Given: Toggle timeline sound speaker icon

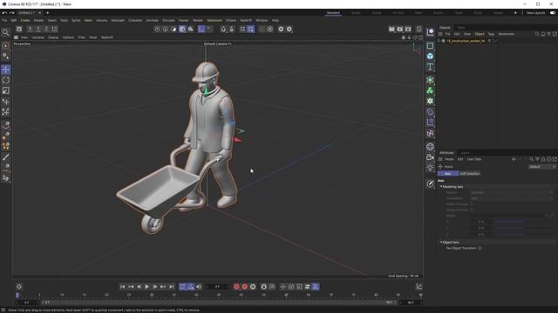Looking at the screenshot, I should (x=199, y=287).
